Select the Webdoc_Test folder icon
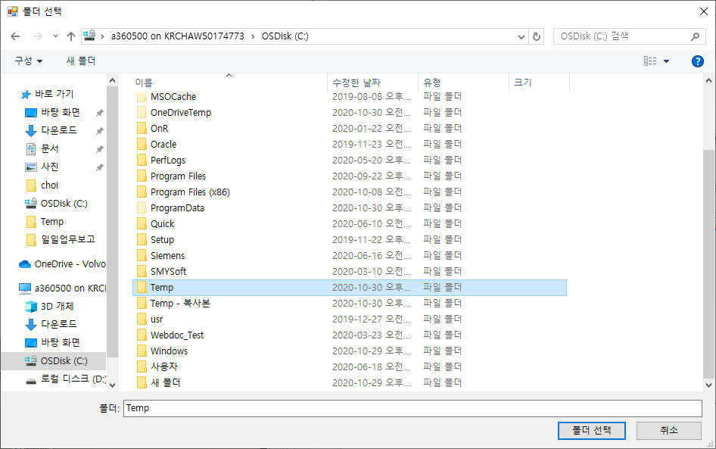This screenshot has width=716, height=449. (x=142, y=335)
